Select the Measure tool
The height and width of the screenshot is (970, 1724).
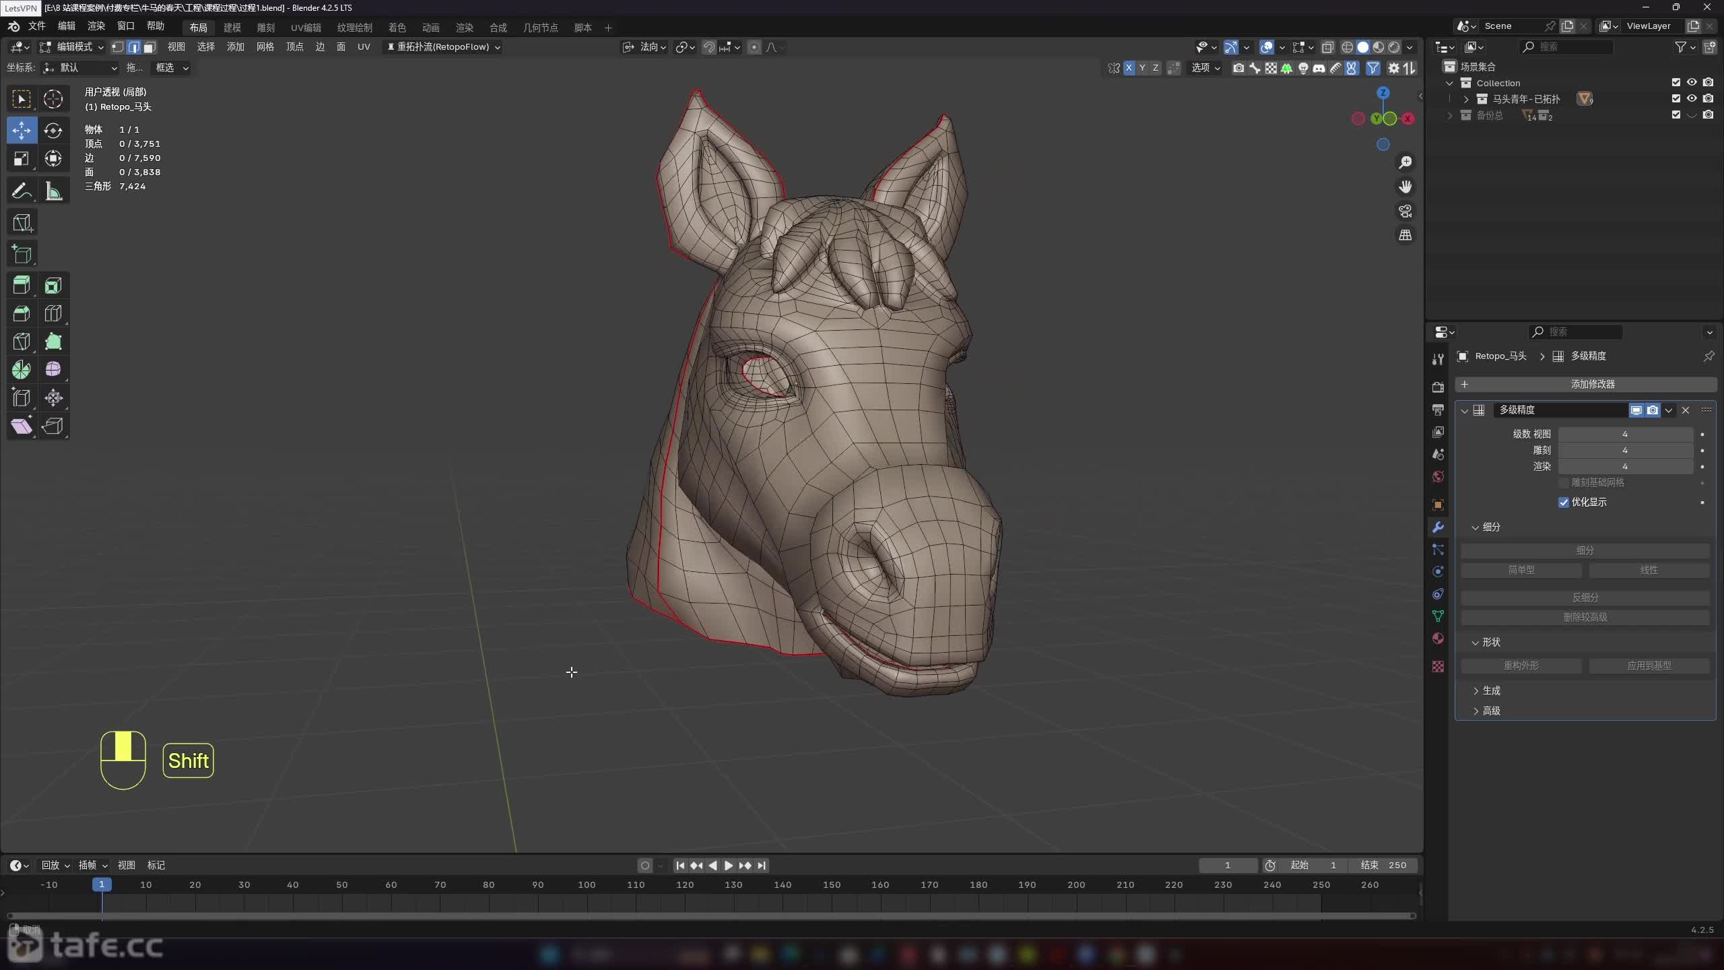click(x=53, y=191)
